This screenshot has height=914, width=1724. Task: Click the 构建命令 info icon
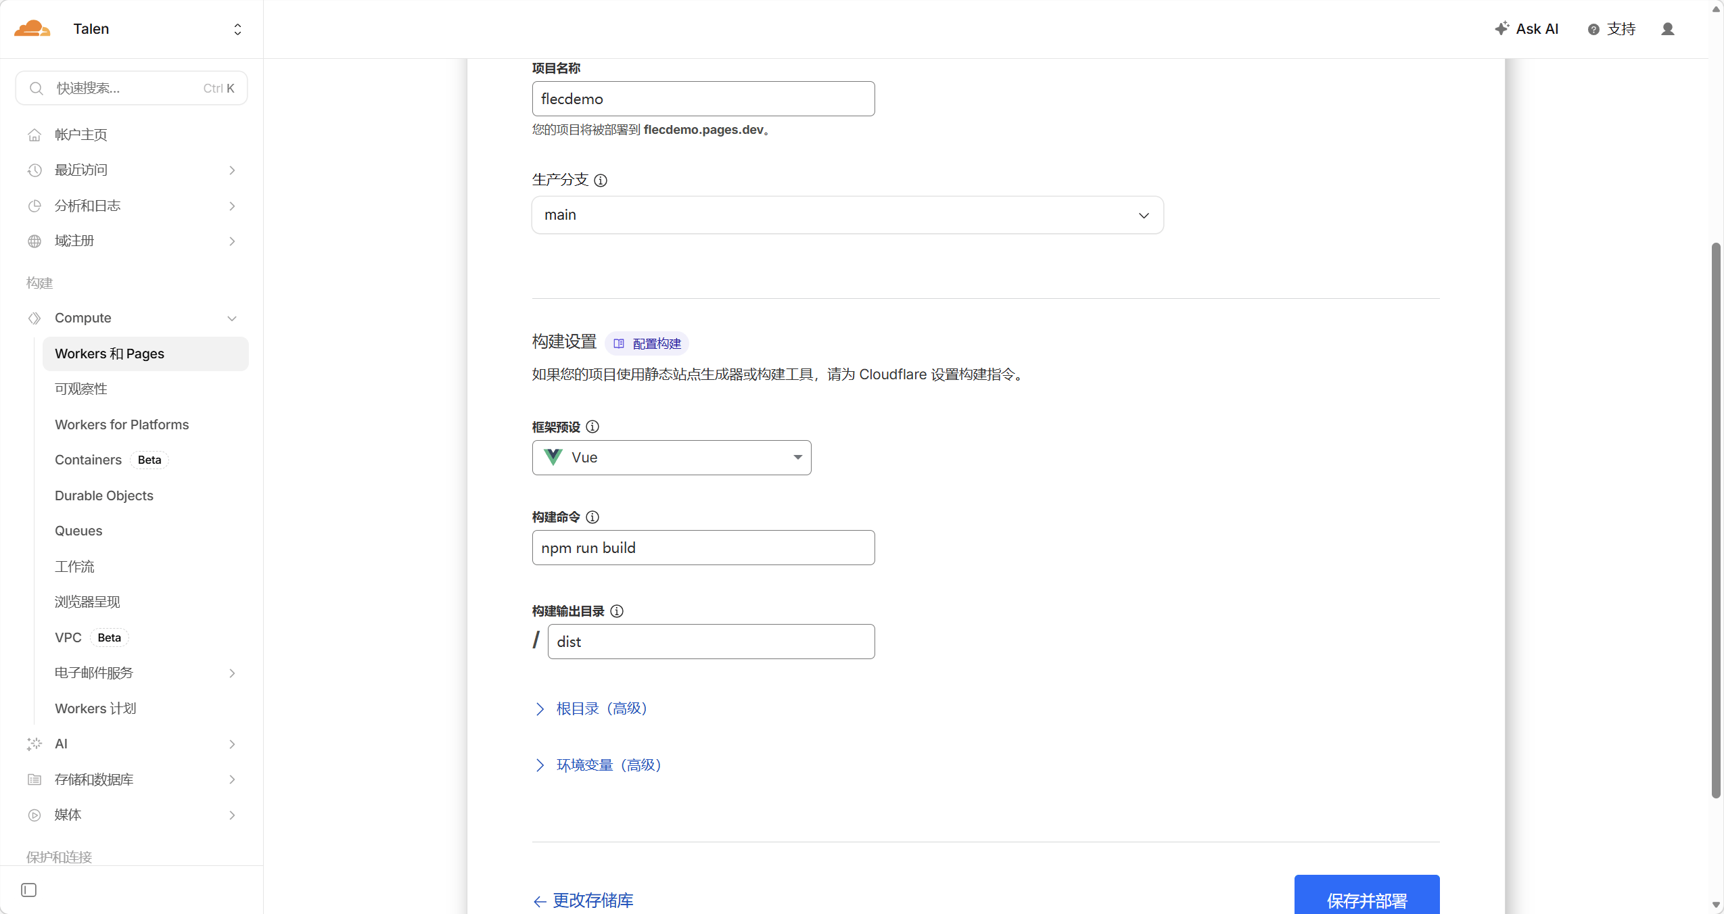pos(592,516)
